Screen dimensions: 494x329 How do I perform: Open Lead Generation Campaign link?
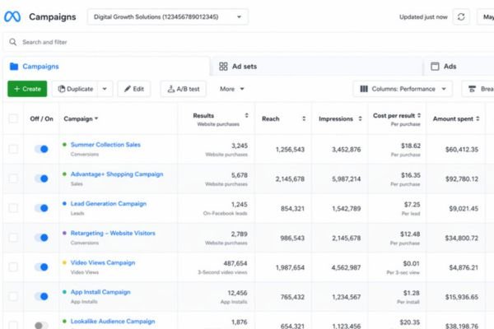click(109, 204)
